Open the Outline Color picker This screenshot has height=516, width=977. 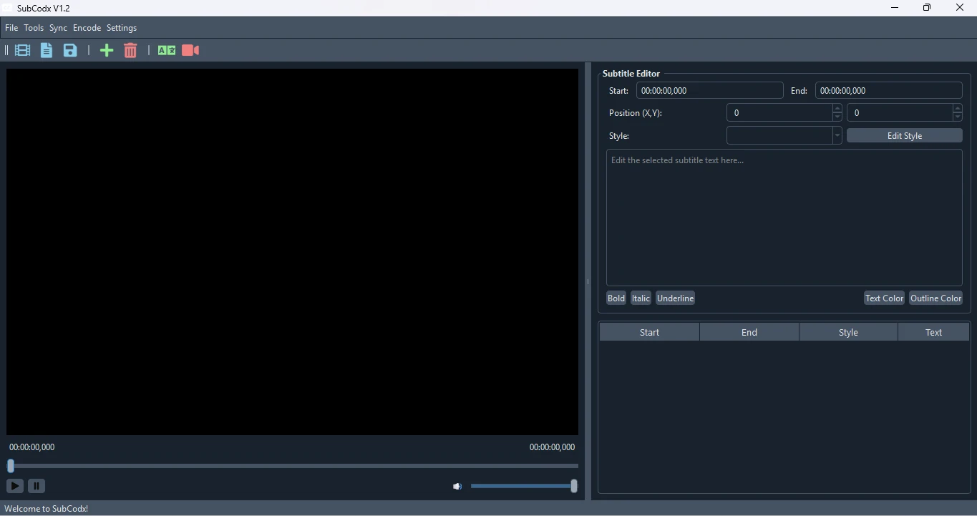935,298
